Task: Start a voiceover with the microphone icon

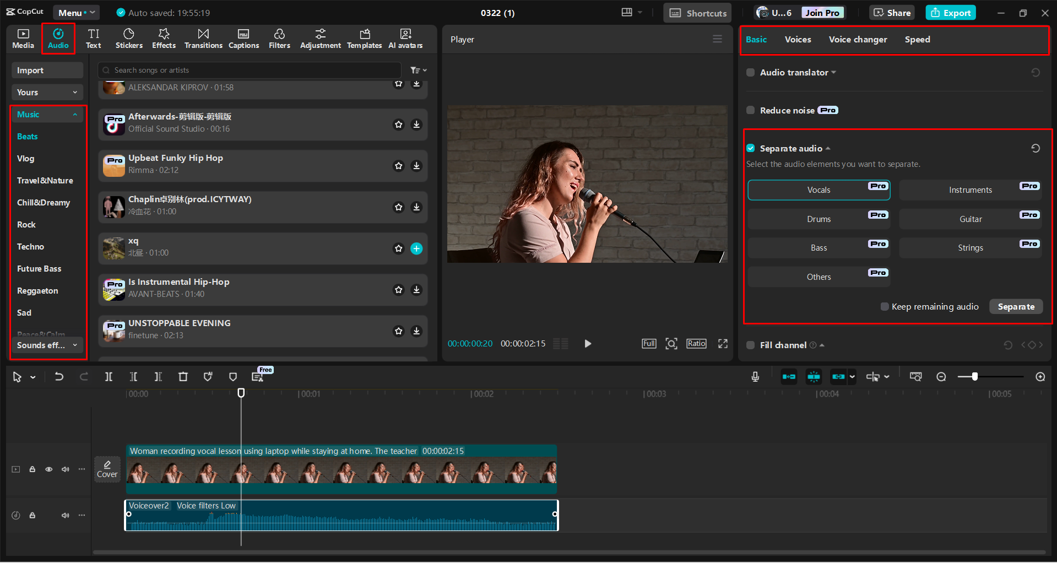Action: [755, 377]
